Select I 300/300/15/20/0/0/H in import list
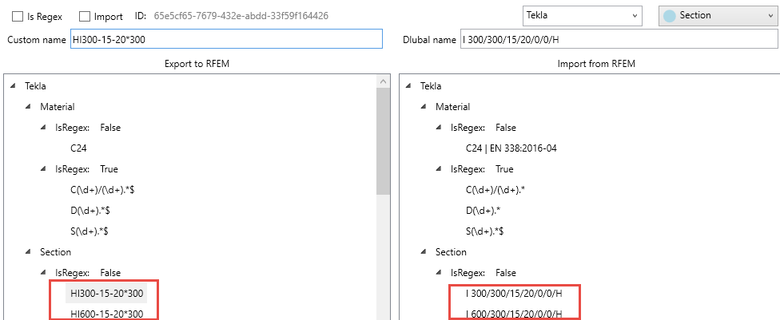This screenshot has height=320, width=780. pyautogui.click(x=514, y=294)
